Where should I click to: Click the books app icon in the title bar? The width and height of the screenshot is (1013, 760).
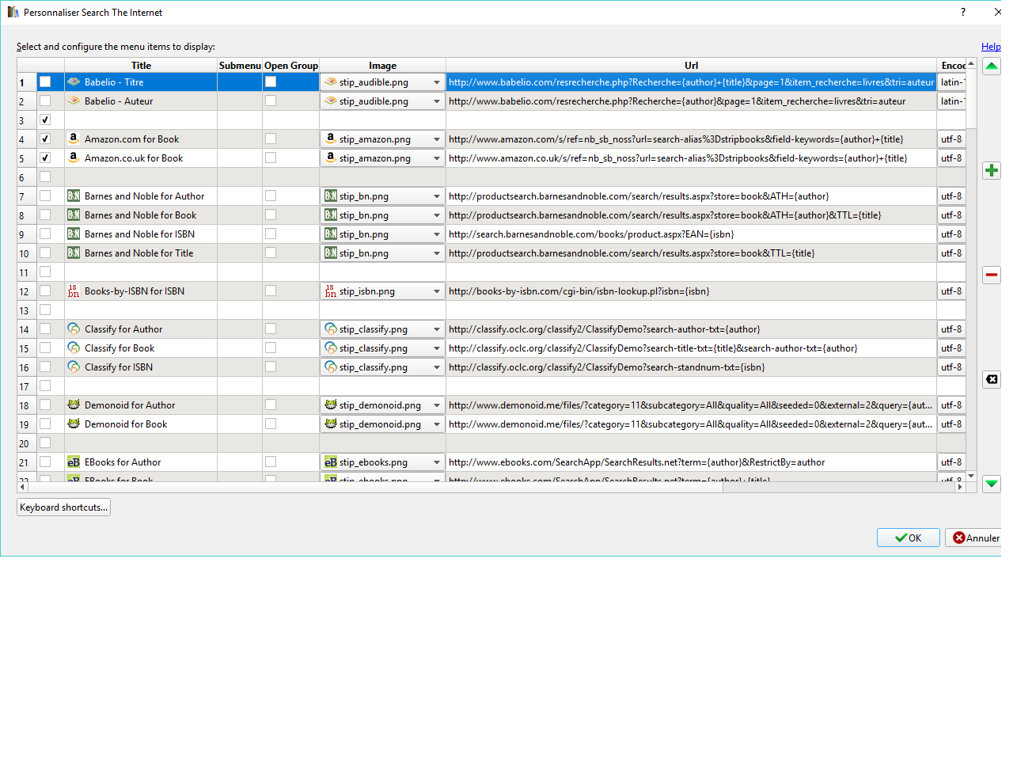click(13, 12)
